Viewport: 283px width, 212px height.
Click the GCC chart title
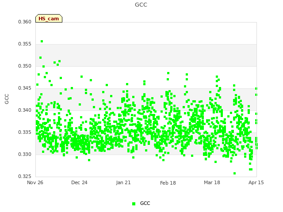(141, 5)
